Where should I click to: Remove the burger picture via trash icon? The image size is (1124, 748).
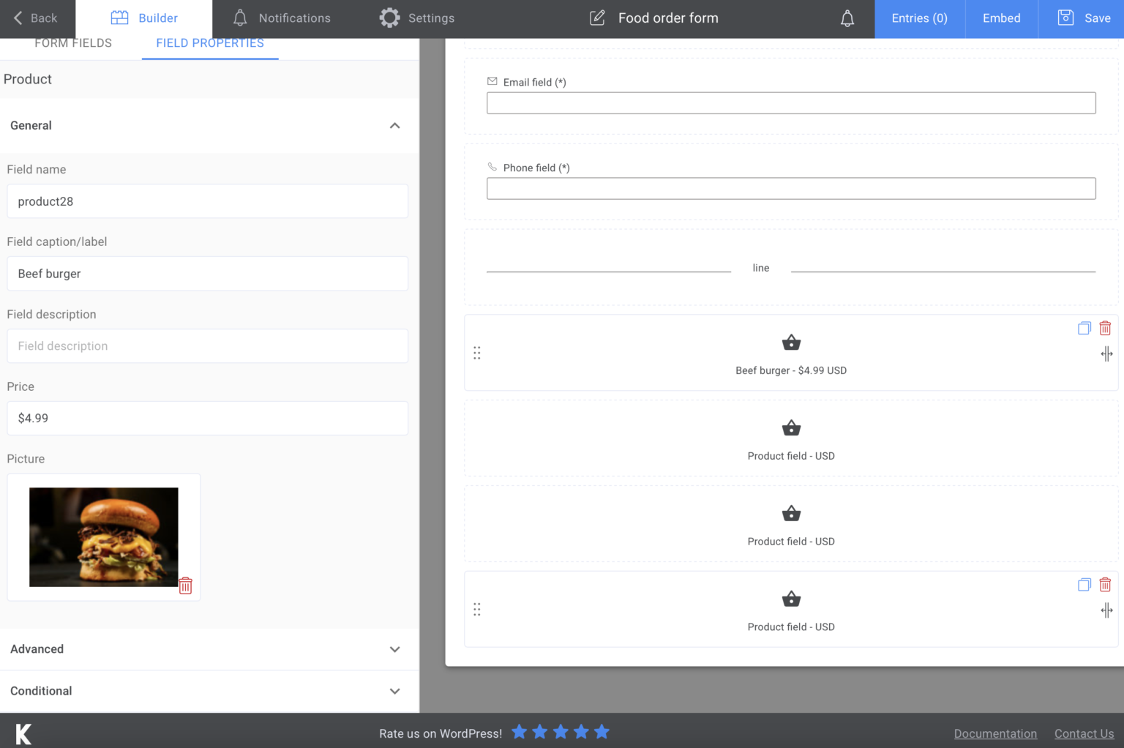pos(185,585)
